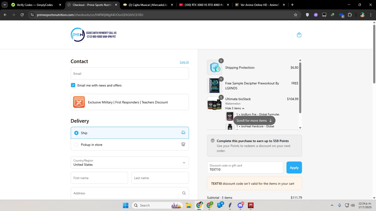Click the TEXT10 invalid code message
Image resolution: width=376 pixels, height=211 pixels.
(254, 183)
